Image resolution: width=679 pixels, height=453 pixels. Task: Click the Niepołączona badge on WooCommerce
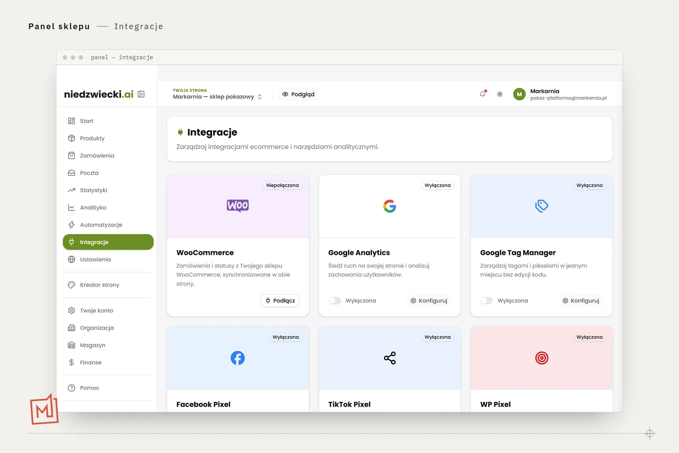pyautogui.click(x=282, y=185)
